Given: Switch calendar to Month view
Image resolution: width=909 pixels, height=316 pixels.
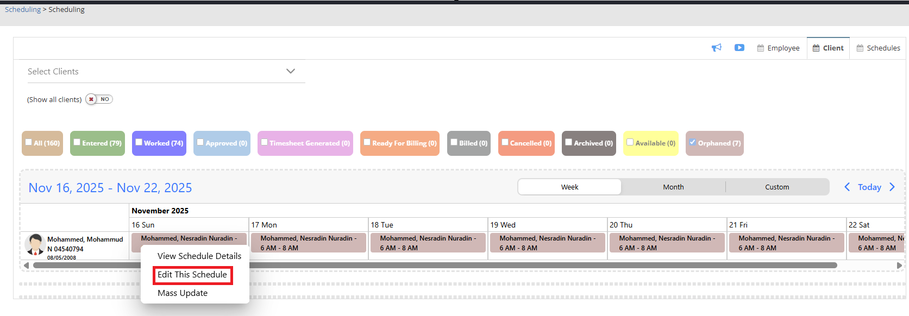Looking at the screenshot, I should (x=673, y=187).
